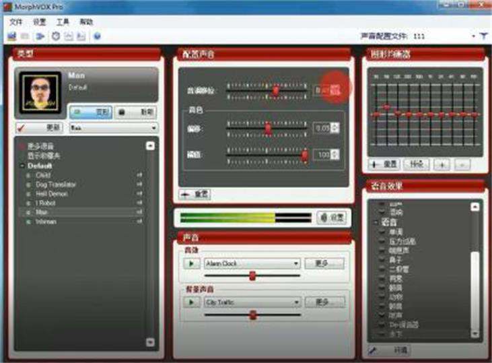The width and height of the screenshot is (492, 363).
Task: Click the spinner arrows beside 0.05
Action: tap(335, 128)
